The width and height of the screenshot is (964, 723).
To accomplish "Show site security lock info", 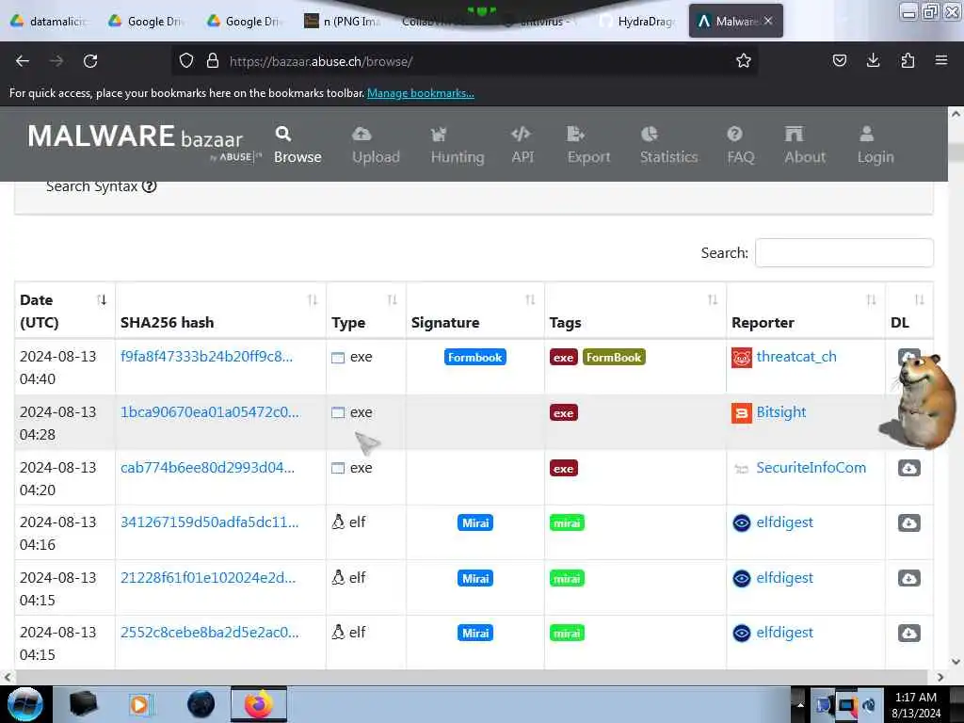I will (x=213, y=61).
